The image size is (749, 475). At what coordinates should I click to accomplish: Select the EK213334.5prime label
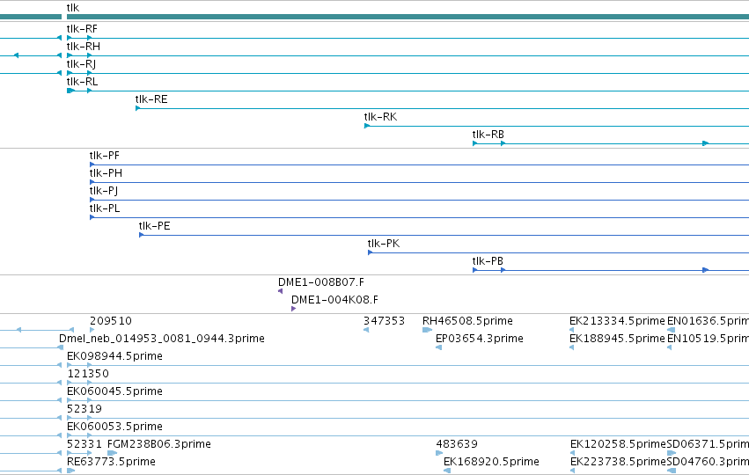[x=617, y=321]
